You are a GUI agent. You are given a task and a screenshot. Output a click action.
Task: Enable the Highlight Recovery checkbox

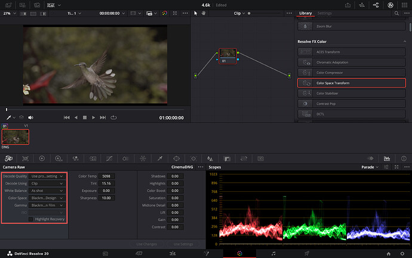click(x=30, y=219)
